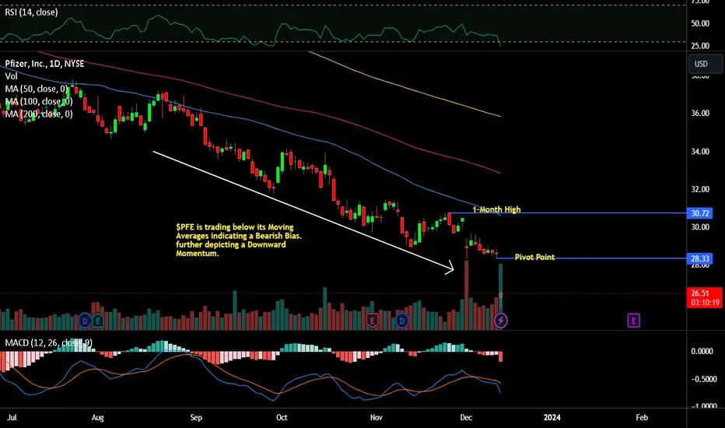Select the MA (50, close, 0) legend

pyautogui.click(x=37, y=89)
